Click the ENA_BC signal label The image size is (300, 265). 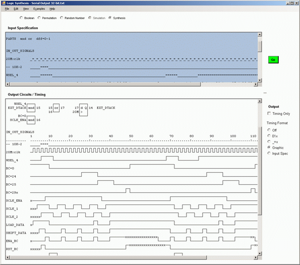click(12, 241)
